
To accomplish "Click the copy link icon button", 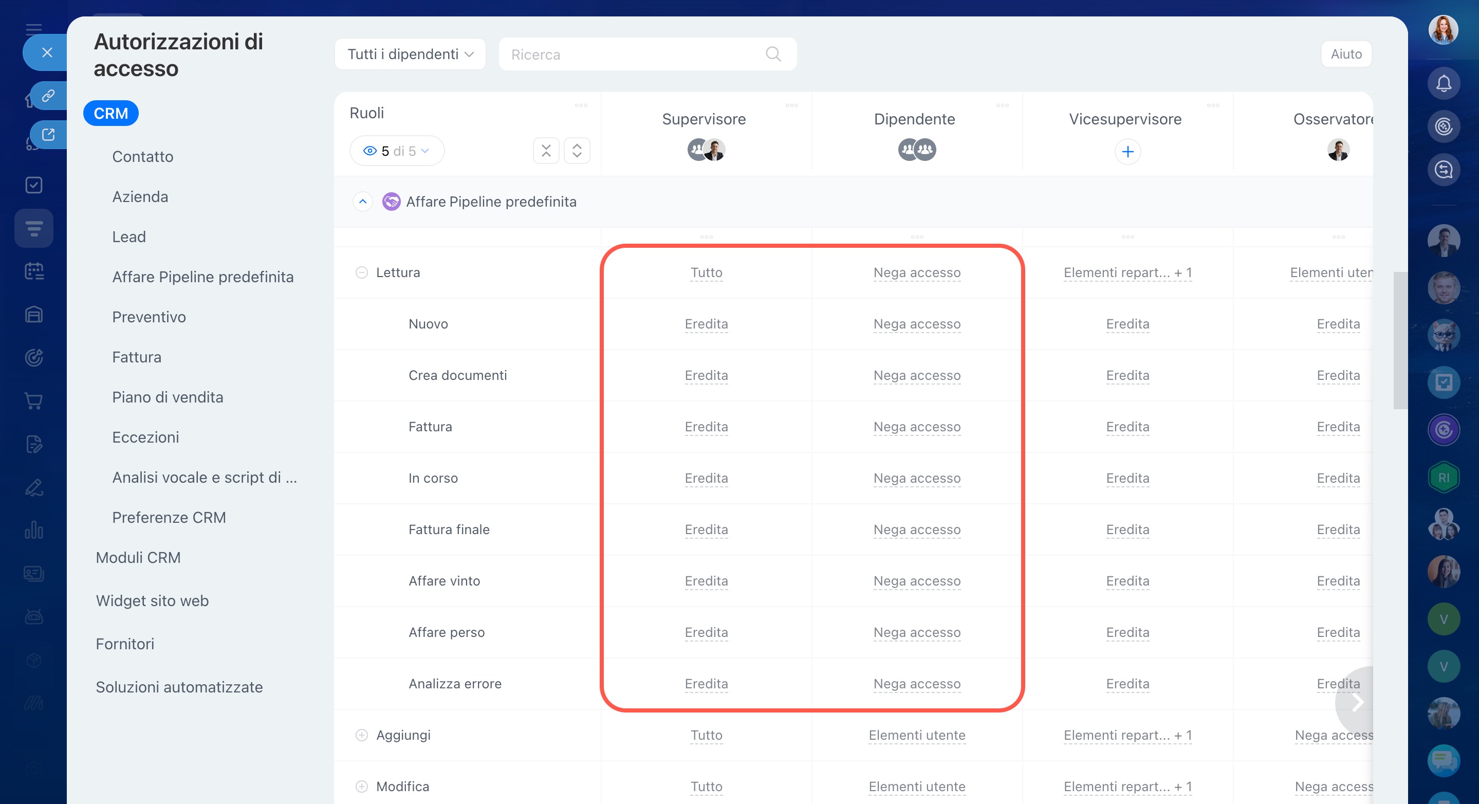I will pos(48,95).
